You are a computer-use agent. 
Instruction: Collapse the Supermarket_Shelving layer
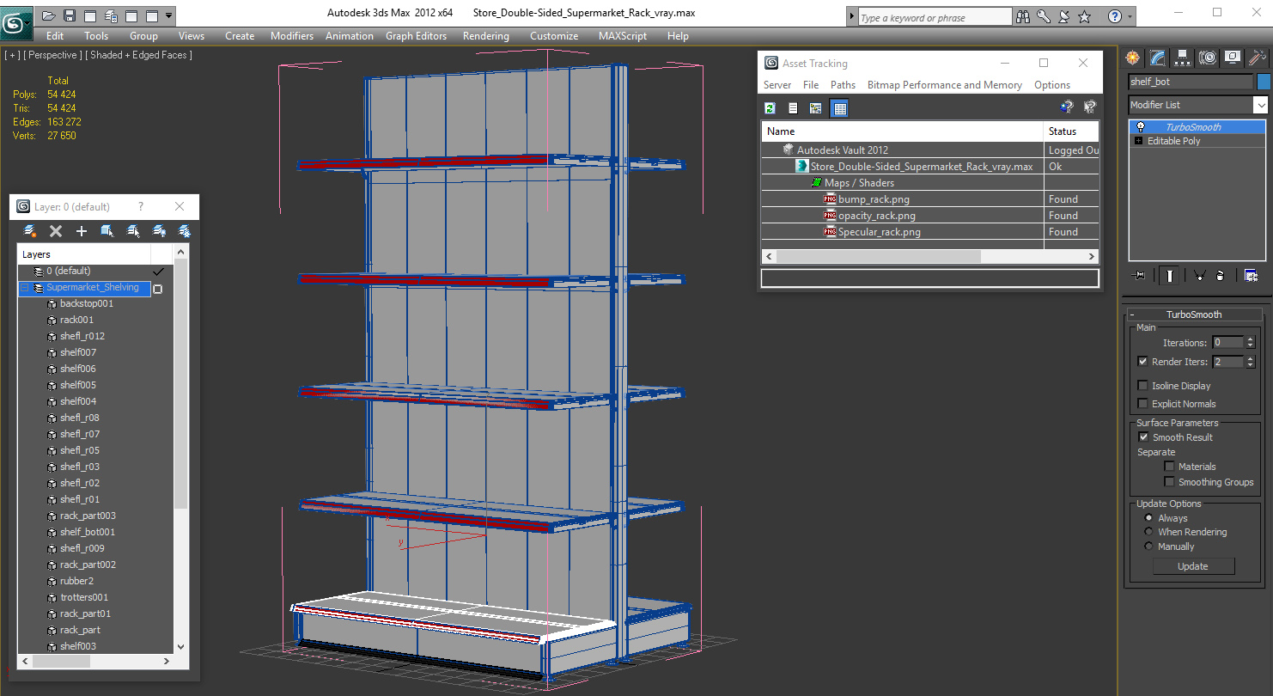(x=25, y=288)
